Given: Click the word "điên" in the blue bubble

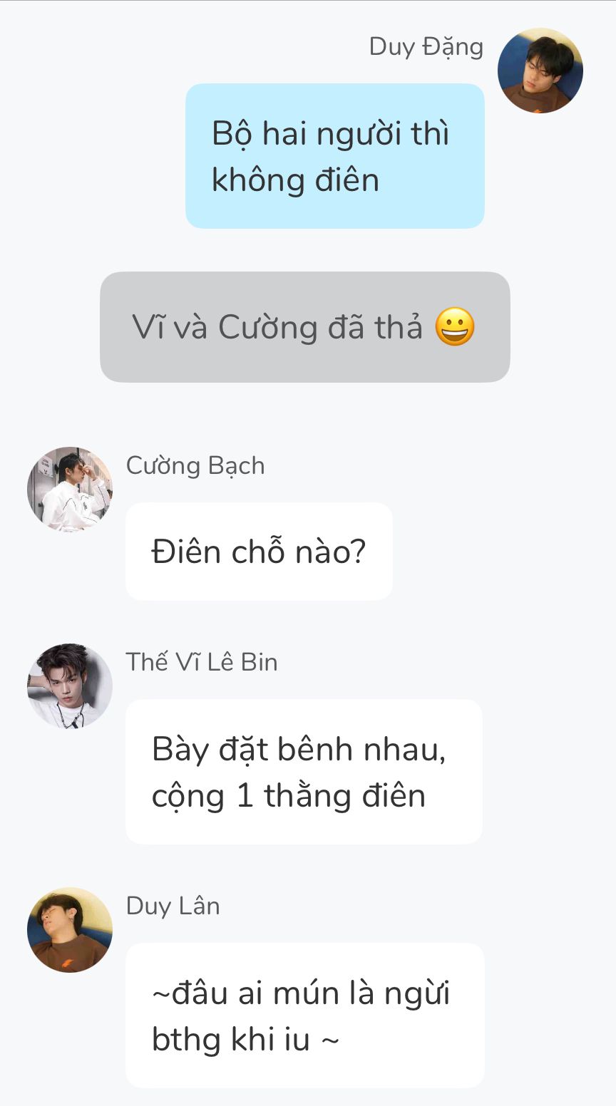Looking at the screenshot, I should coord(348,180).
